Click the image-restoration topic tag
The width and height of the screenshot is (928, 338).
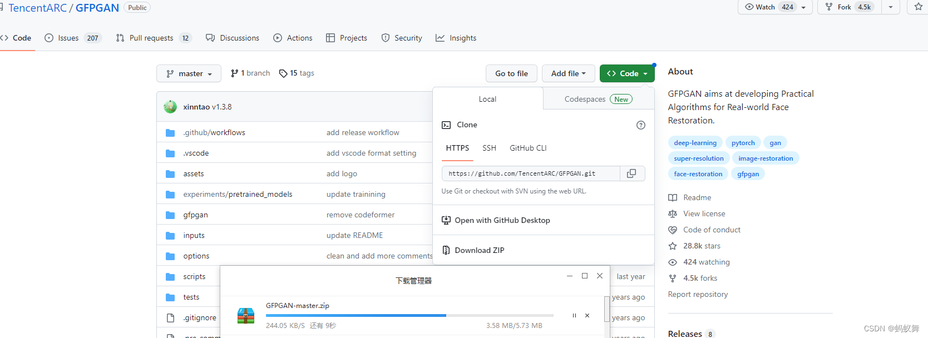point(766,158)
